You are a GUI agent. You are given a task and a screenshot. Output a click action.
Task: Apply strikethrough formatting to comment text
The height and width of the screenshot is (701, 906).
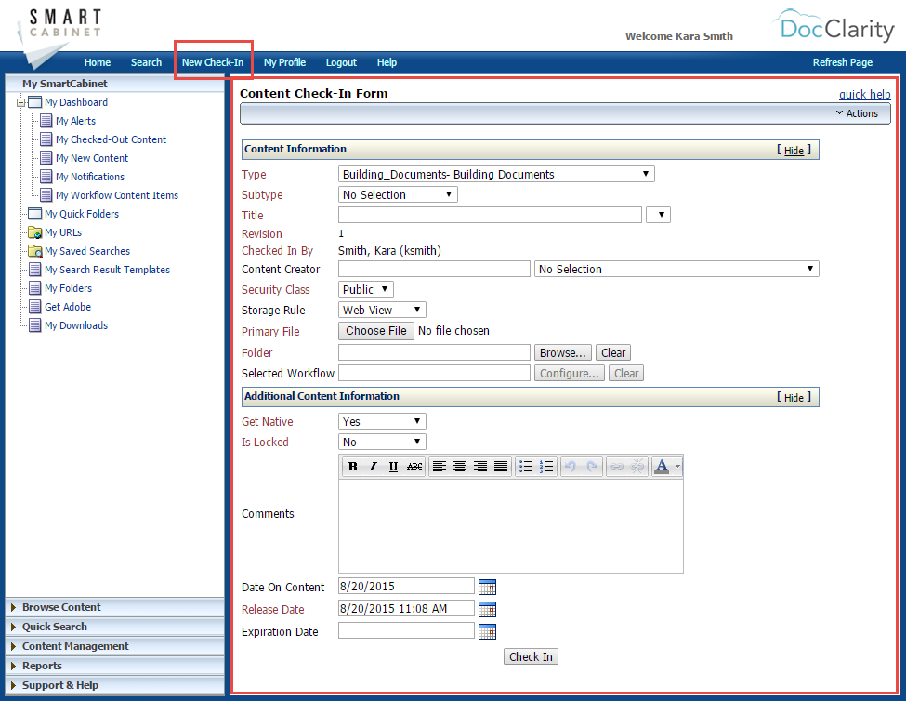pos(414,466)
